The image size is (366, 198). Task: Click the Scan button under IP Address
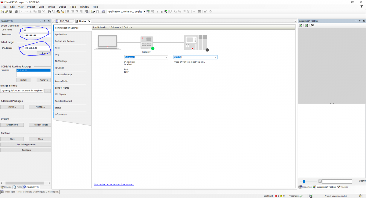[44, 53]
